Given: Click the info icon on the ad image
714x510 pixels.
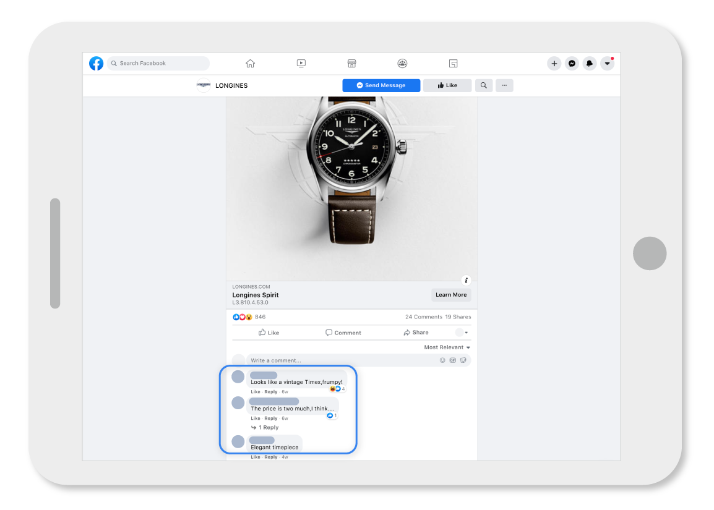Looking at the screenshot, I should click(467, 280).
